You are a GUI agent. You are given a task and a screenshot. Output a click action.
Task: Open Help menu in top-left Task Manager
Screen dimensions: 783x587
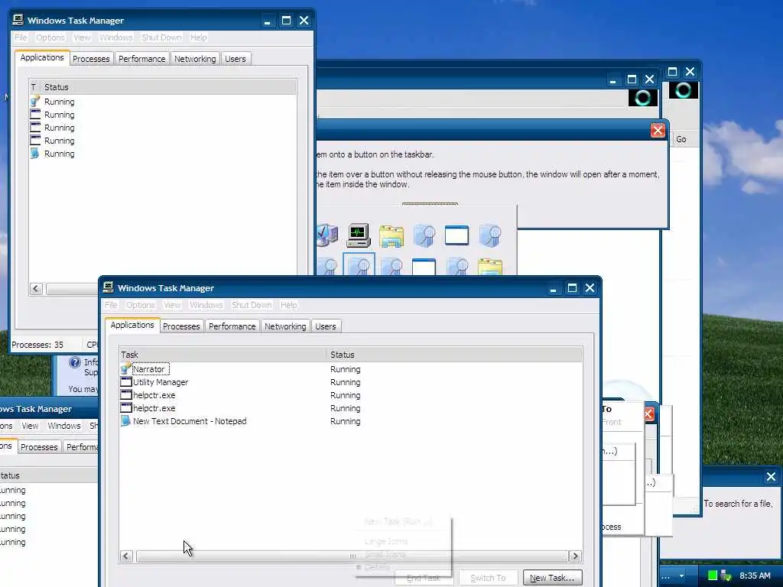pos(198,37)
